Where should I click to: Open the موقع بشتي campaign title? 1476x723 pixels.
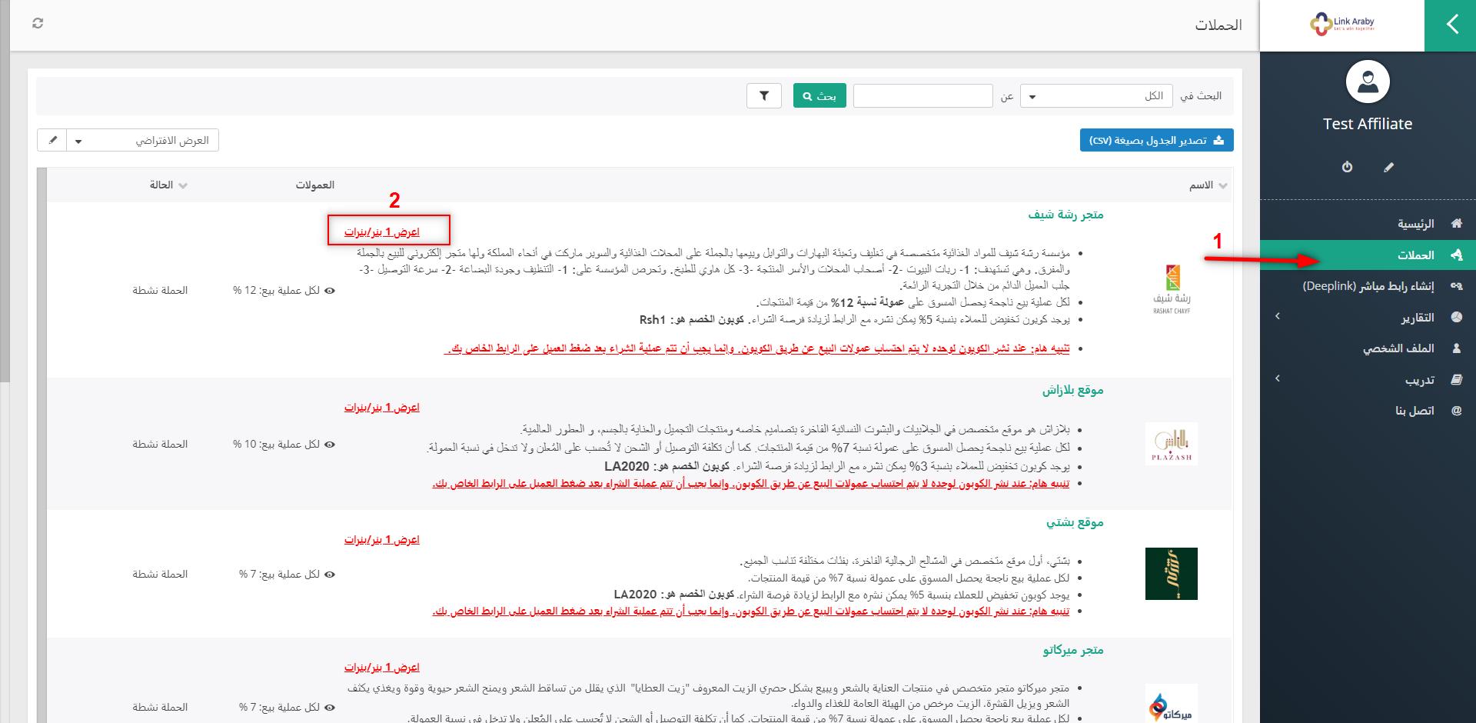click(1075, 522)
